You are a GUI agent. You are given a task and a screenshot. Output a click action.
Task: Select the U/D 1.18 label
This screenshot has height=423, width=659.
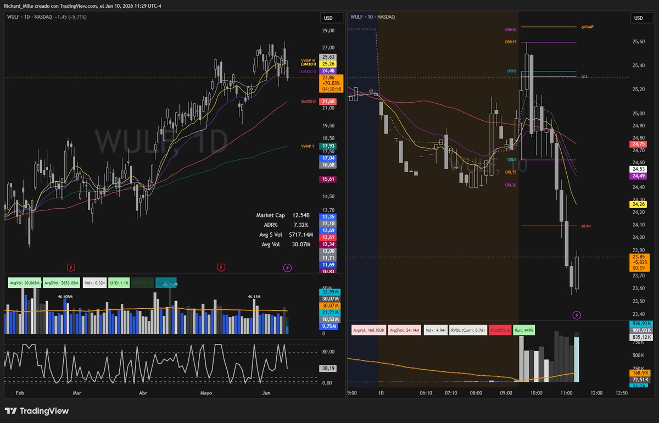coord(119,283)
